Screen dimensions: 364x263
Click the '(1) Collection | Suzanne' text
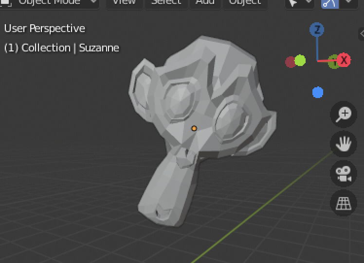(x=62, y=48)
